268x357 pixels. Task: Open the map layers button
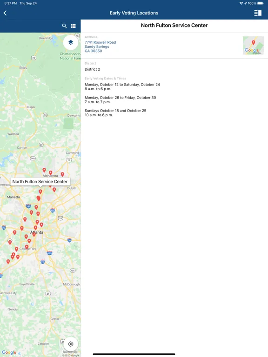point(71,42)
